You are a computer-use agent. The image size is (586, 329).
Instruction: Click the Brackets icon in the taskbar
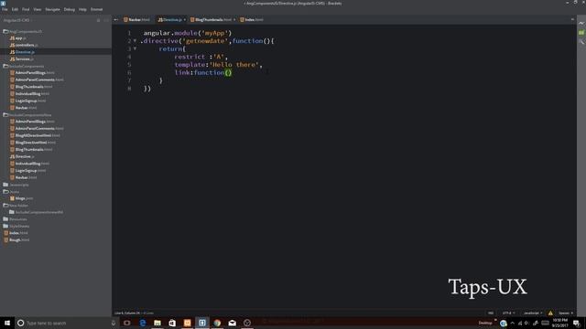point(202,323)
